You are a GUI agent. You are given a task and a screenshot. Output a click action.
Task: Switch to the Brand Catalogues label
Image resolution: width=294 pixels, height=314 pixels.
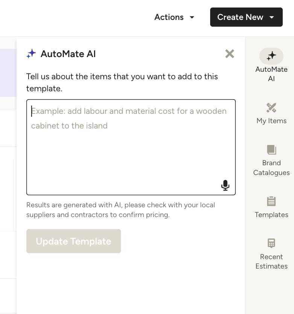(x=271, y=168)
